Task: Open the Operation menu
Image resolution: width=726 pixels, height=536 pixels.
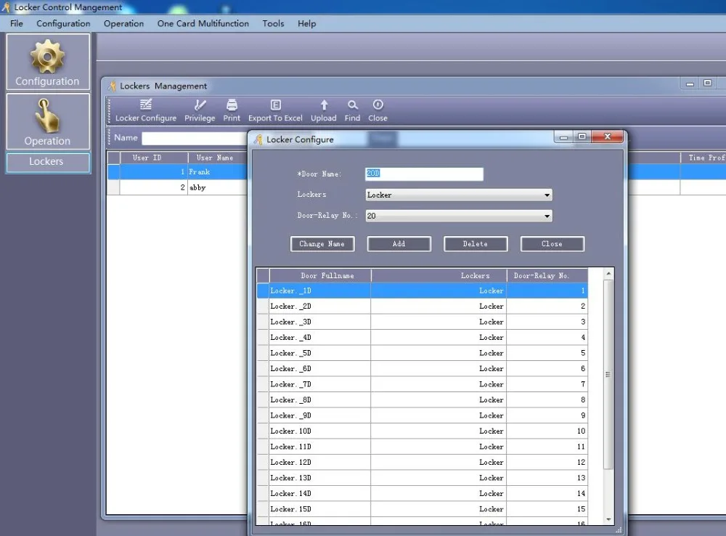Action: click(123, 24)
